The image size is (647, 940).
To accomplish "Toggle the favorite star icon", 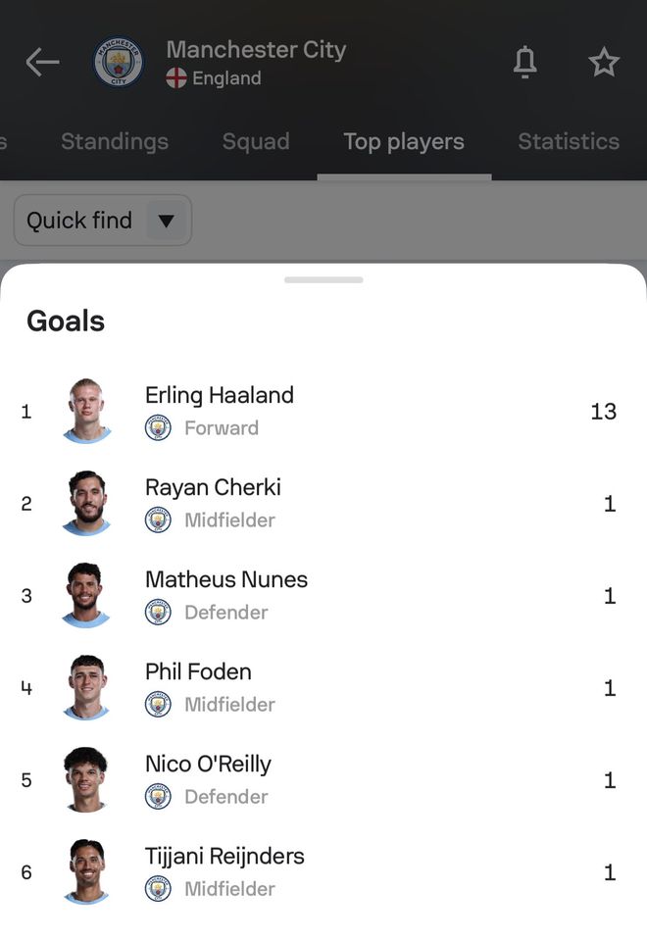I will pyautogui.click(x=604, y=63).
